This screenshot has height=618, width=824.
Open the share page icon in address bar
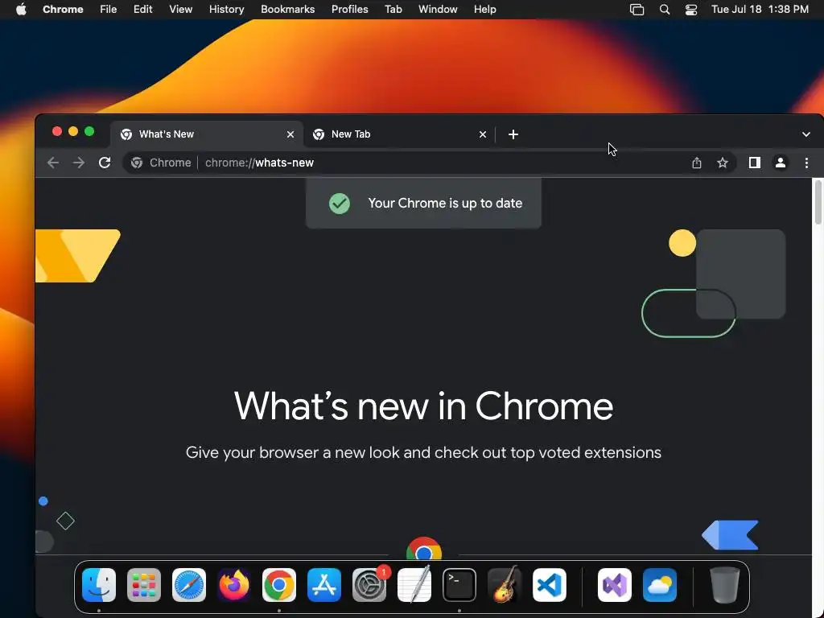[x=697, y=163]
